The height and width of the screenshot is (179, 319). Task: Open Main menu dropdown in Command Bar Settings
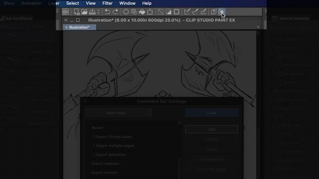coord(119,113)
